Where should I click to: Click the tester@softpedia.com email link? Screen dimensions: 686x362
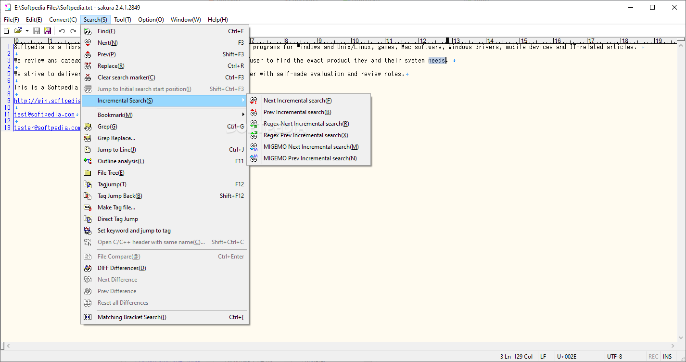pos(48,128)
